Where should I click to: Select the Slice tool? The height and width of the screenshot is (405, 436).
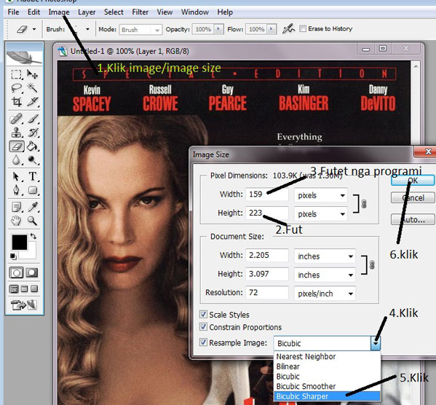[33, 102]
